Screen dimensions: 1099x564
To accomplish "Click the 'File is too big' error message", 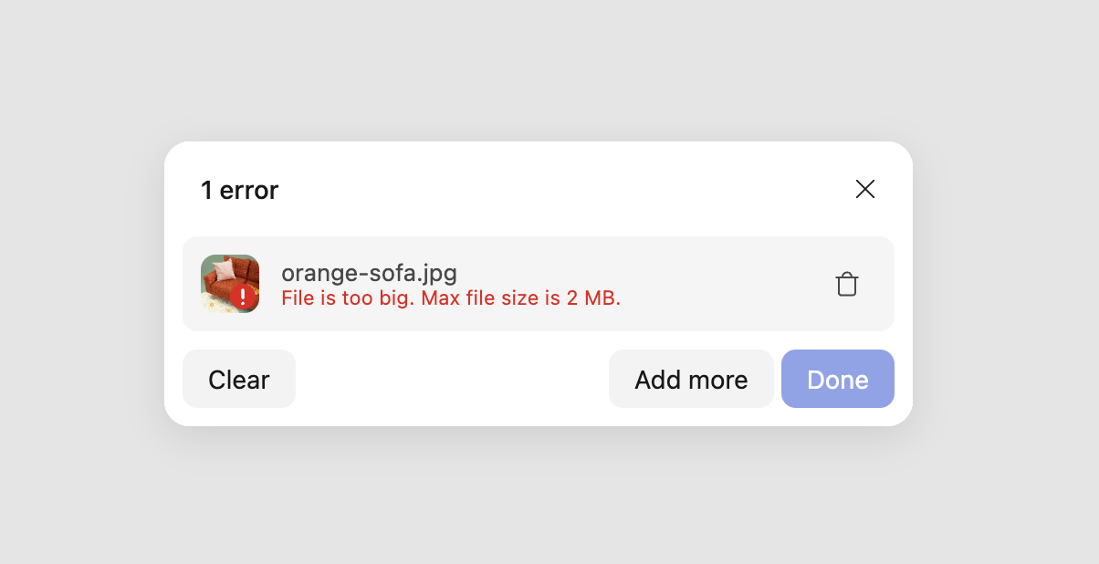I will pos(451,298).
